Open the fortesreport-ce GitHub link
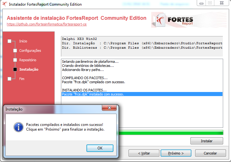The width and height of the screenshot is (231, 162). point(47,24)
